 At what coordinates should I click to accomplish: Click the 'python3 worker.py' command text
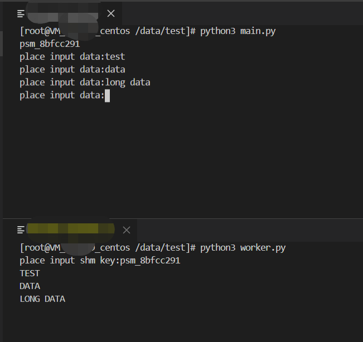243,248
